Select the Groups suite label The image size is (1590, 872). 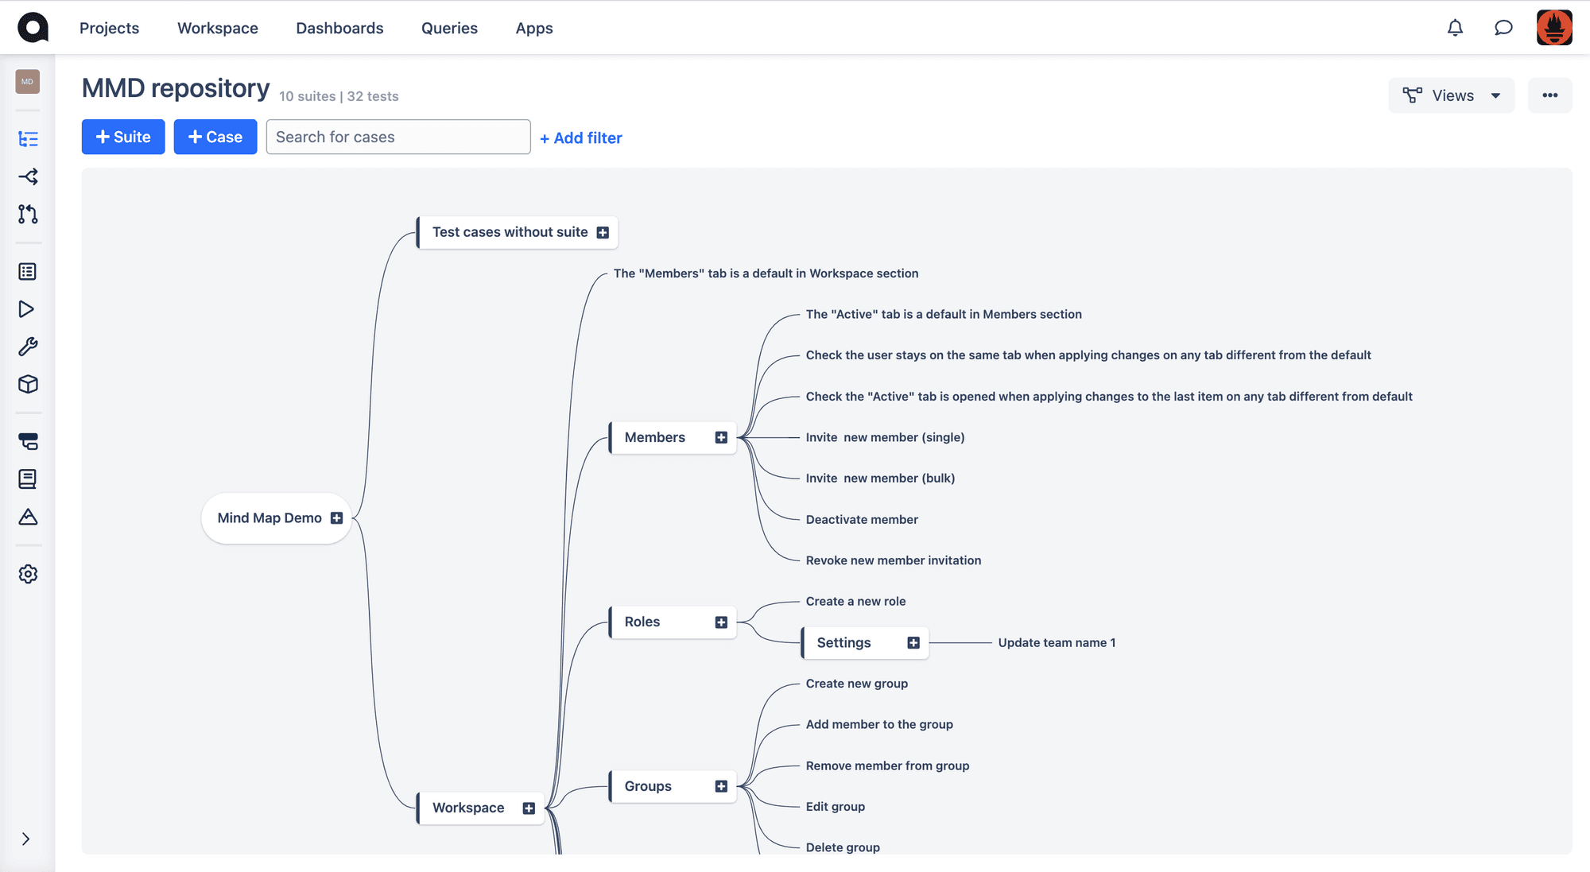648,786
